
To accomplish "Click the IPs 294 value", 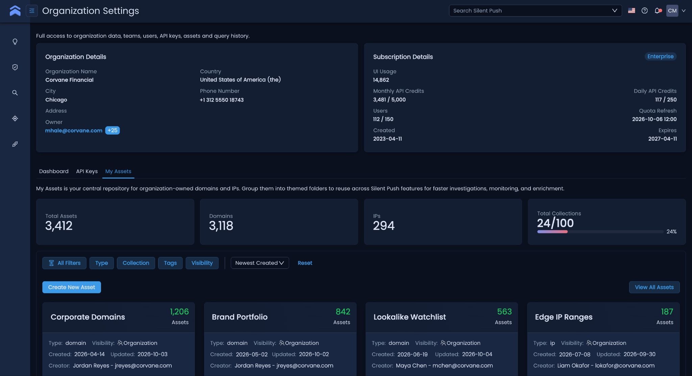I will pos(384,226).
